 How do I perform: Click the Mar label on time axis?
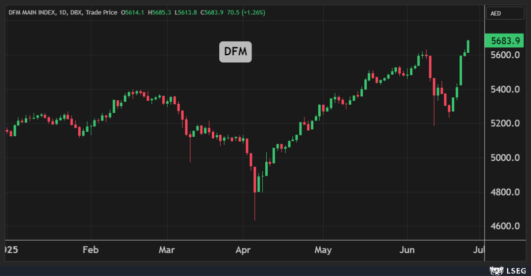168,250
